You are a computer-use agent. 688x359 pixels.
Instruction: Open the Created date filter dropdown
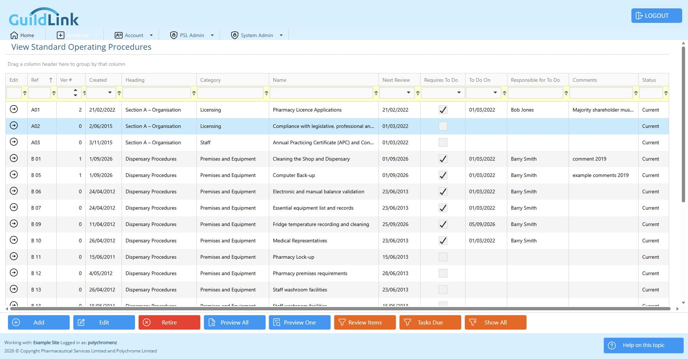[110, 93]
